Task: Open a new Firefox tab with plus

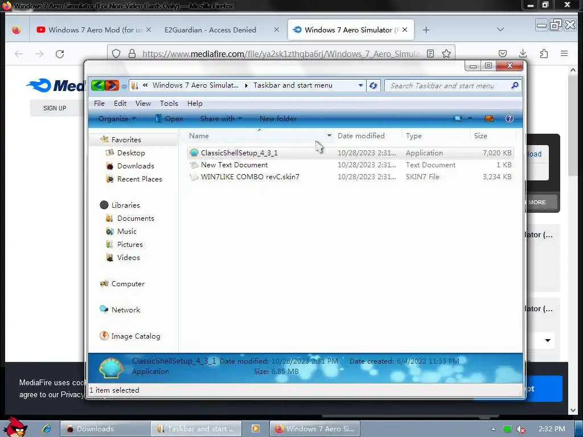Action: 426,30
